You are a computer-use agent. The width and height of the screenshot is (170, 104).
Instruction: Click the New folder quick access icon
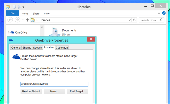click(19, 7)
